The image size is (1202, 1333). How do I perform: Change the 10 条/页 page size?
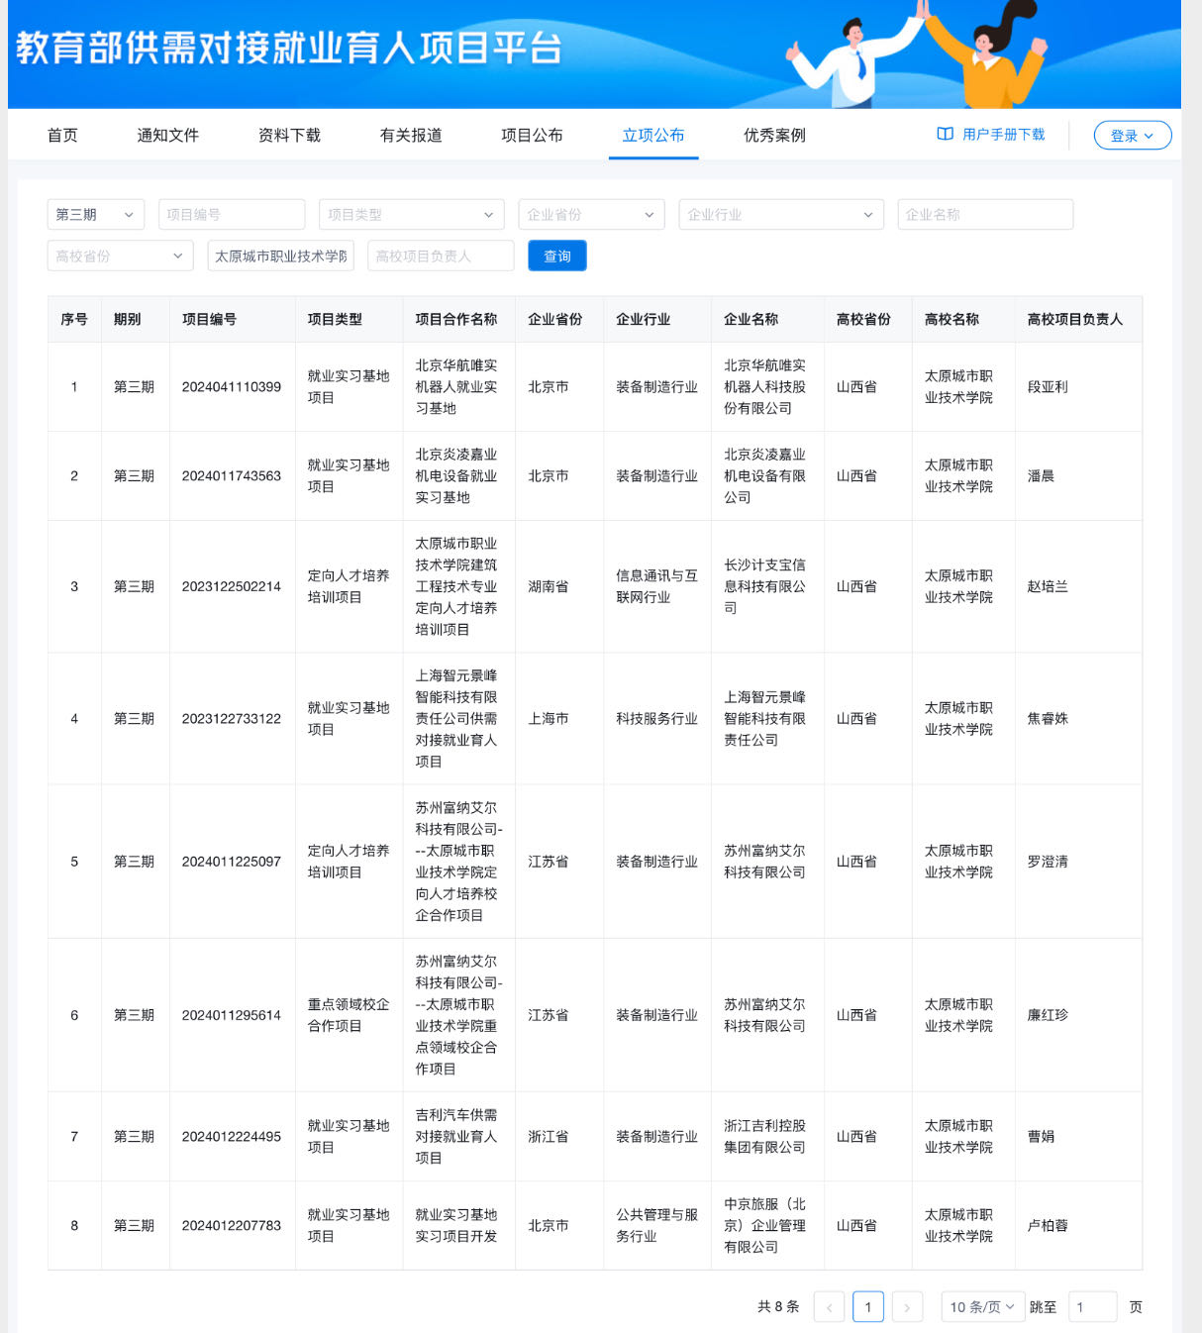(981, 1307)
